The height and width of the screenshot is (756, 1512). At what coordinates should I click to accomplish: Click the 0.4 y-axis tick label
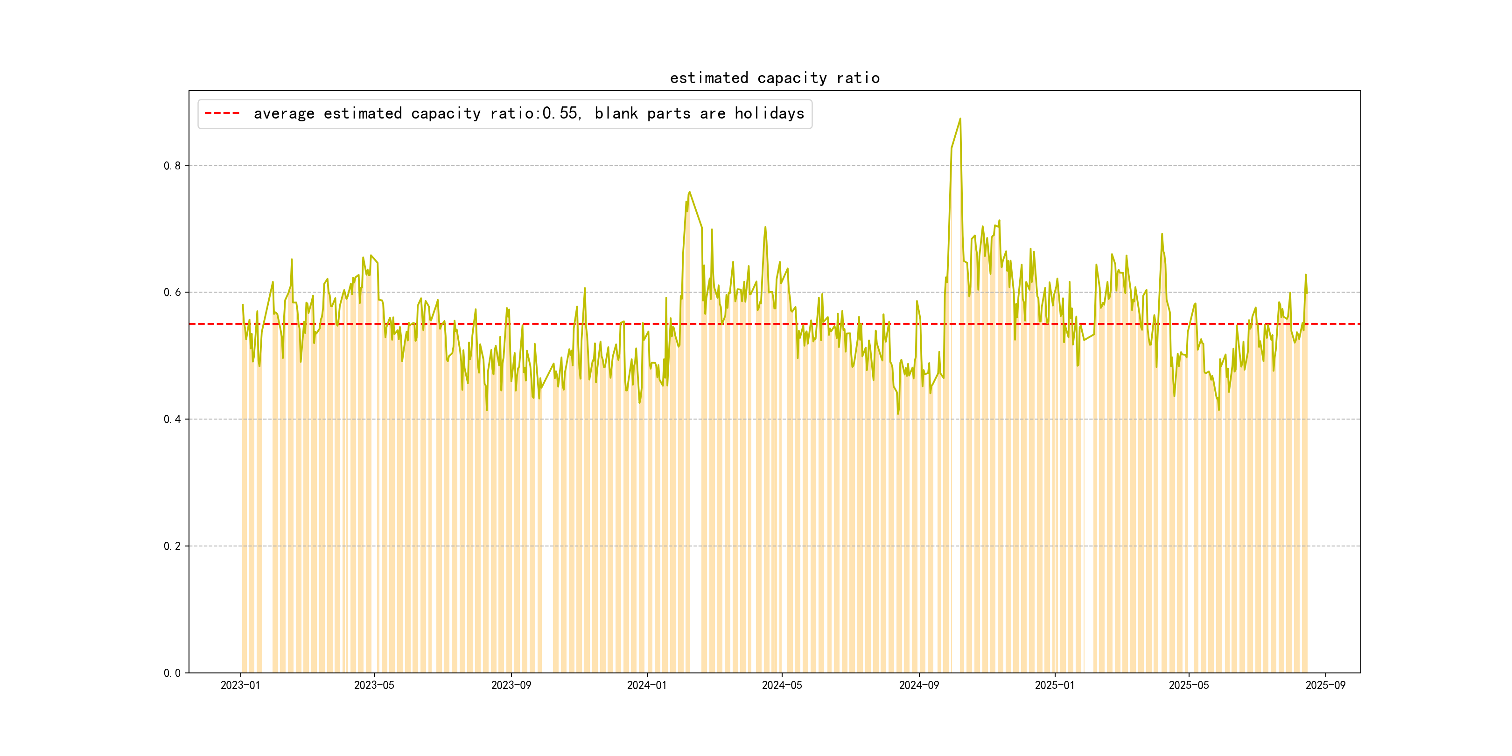tap(172, 419)
